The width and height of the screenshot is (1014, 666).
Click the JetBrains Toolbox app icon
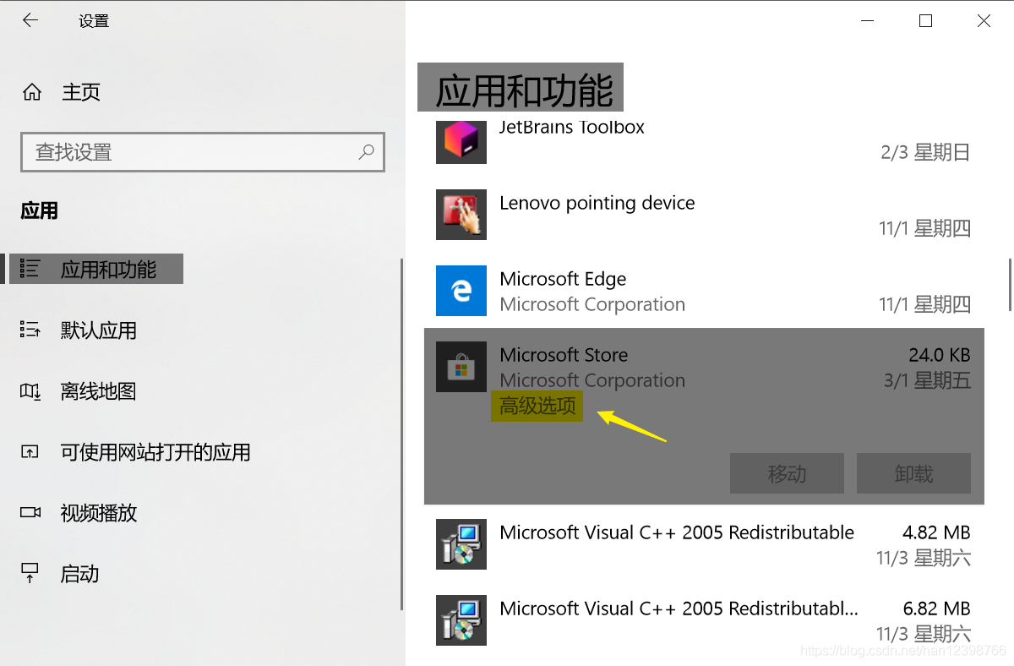click(x=461, y=143)
